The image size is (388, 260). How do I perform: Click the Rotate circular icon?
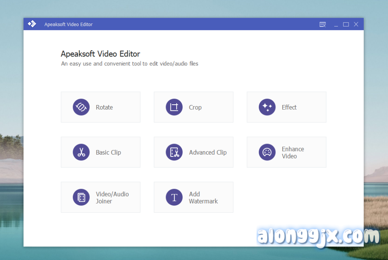point(81,107)
